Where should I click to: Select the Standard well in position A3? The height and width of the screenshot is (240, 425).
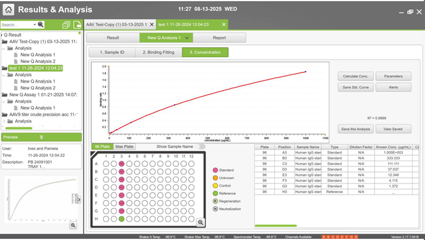[121, 164]
